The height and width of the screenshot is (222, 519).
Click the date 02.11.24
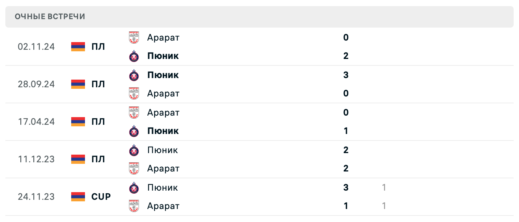click(x=36, y=47)
